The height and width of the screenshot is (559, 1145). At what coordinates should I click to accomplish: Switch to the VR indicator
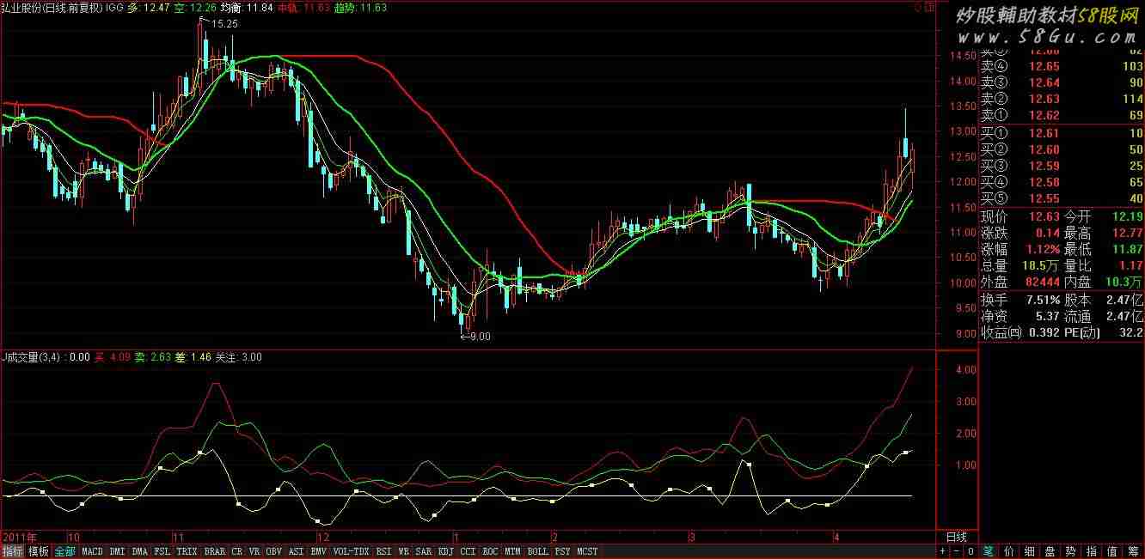tap(254, 551)
